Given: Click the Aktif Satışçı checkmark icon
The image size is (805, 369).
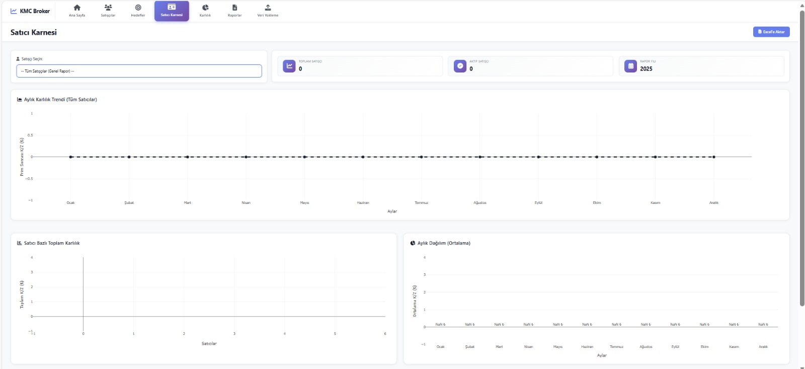Looking at the screenshot, I should (460, 66).
